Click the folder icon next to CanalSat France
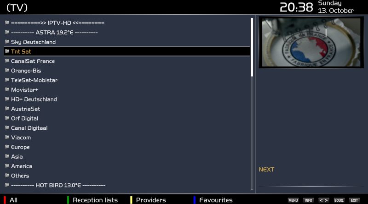This screenshot has width=368, height=204. pyautogui.click(x=7, y=61)
